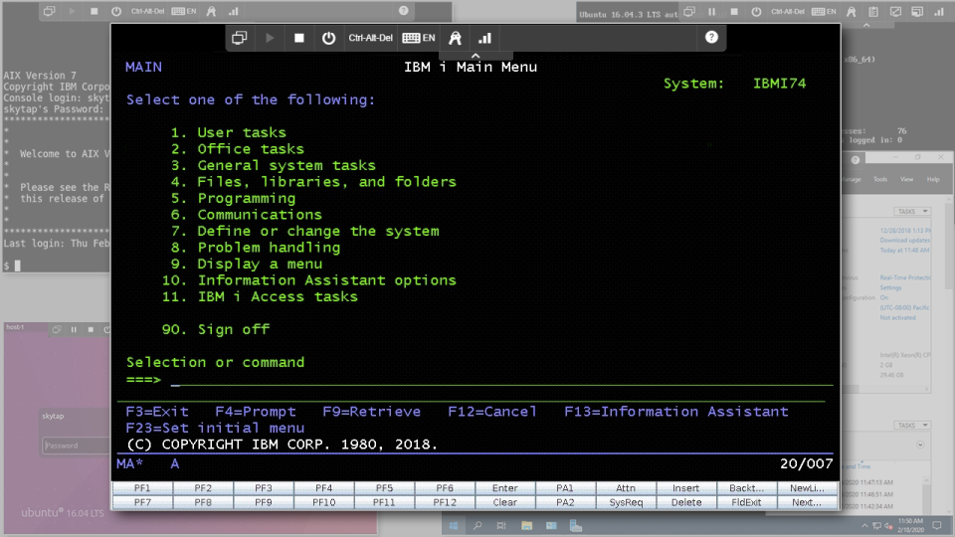Click signal bars icon in AIX window toolbar
Viewport: 955px width, 537px height.
(x=233, y=11)
